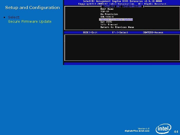The height and width of the screenshot is (135, 180).
Task: Select the Host Name menu entry
Action: tap(107, 9)
